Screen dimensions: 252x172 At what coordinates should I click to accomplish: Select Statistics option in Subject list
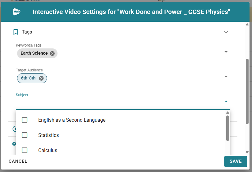click(48, 135)
